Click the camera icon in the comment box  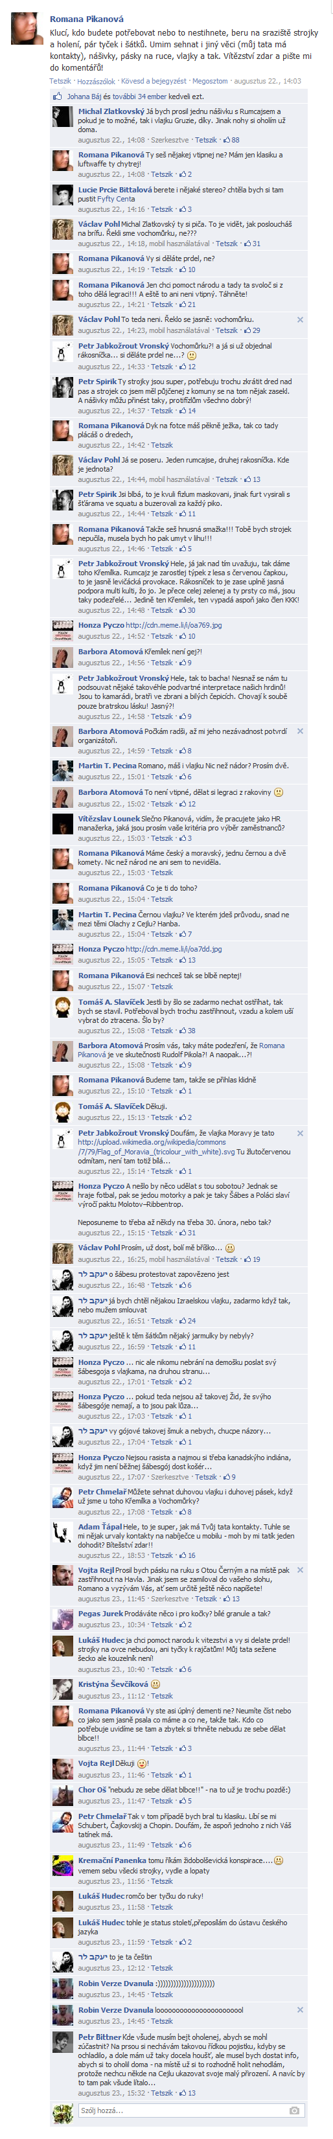click(294, 2110)
